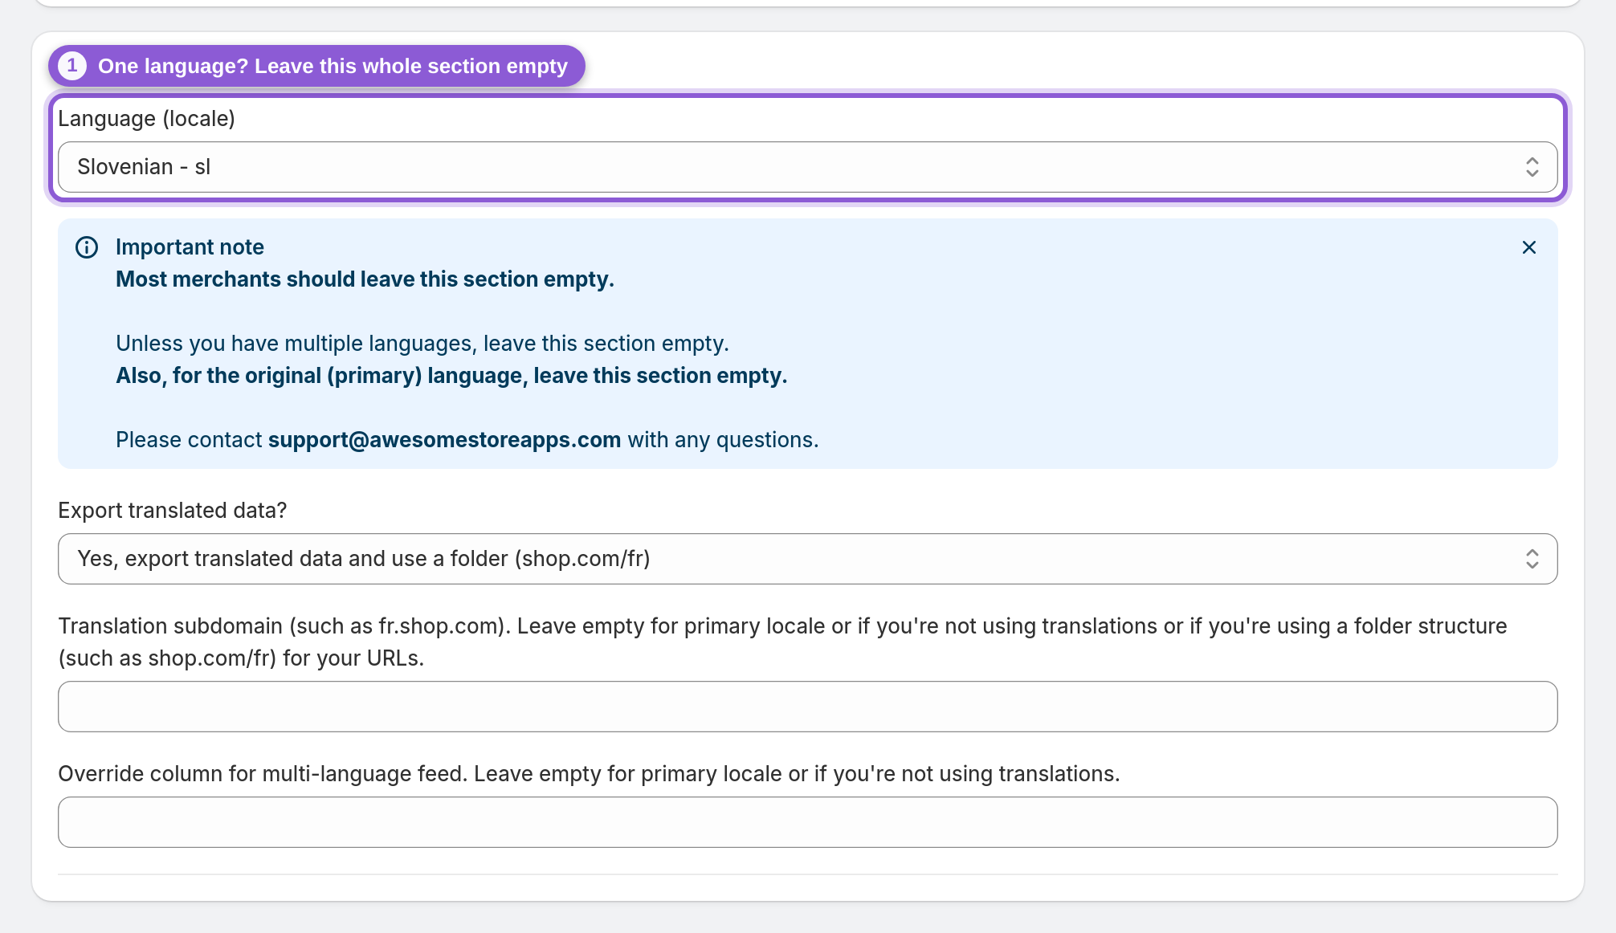Click 'Also, for the original (primary) language' sentence
Viewport: 1616px width, 933px height.
tap(451, 376)
